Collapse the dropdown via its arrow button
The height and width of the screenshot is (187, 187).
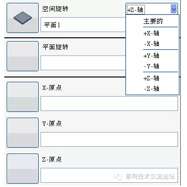174,9
